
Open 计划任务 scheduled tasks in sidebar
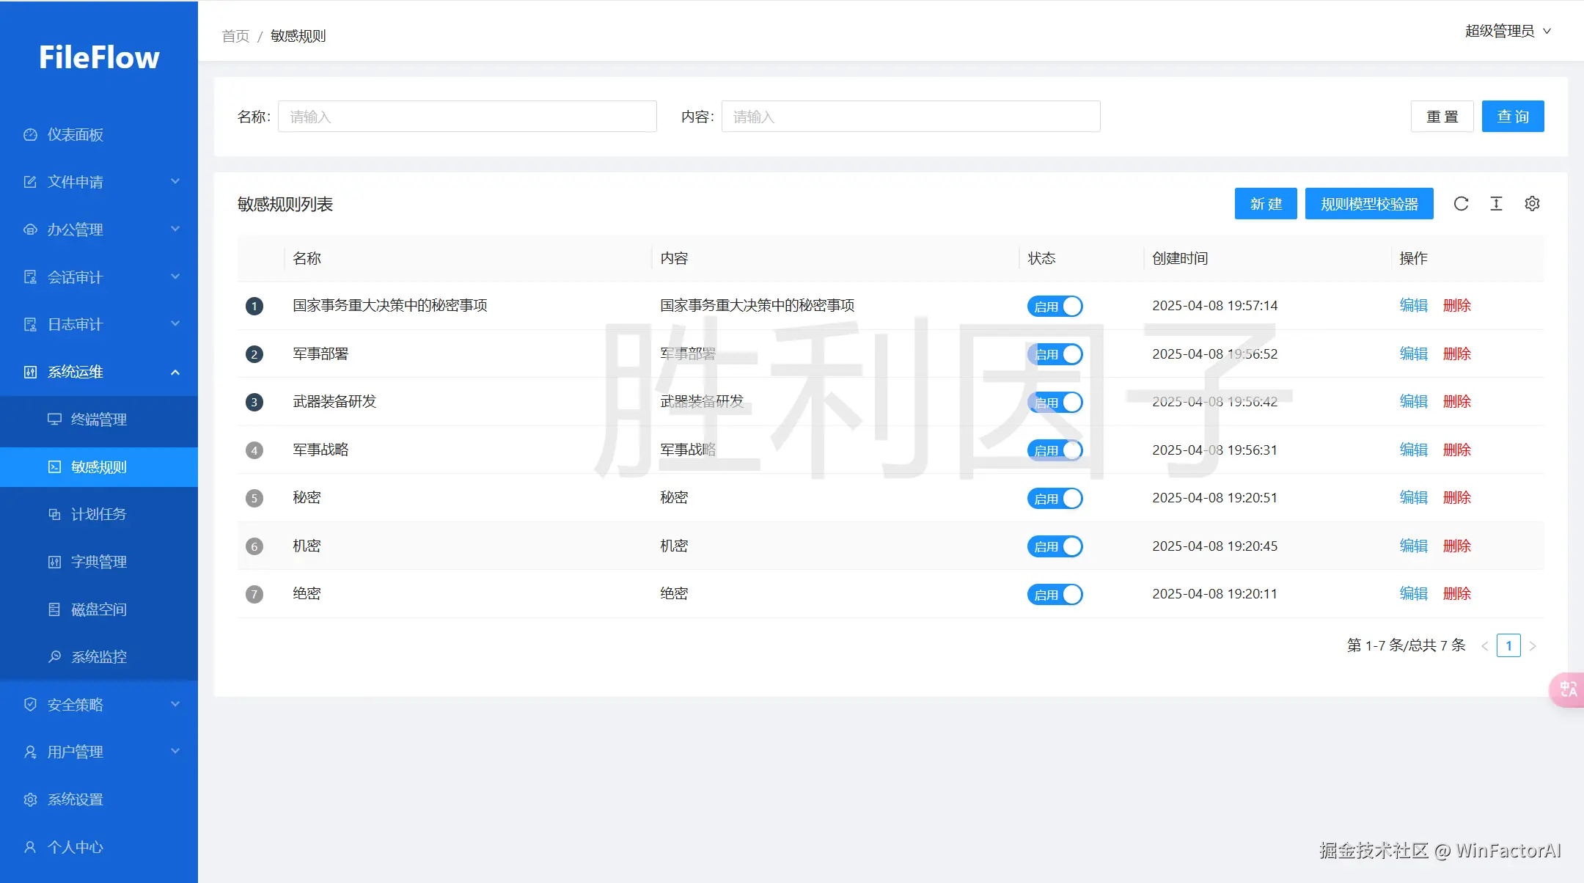[x=98, y=514]
